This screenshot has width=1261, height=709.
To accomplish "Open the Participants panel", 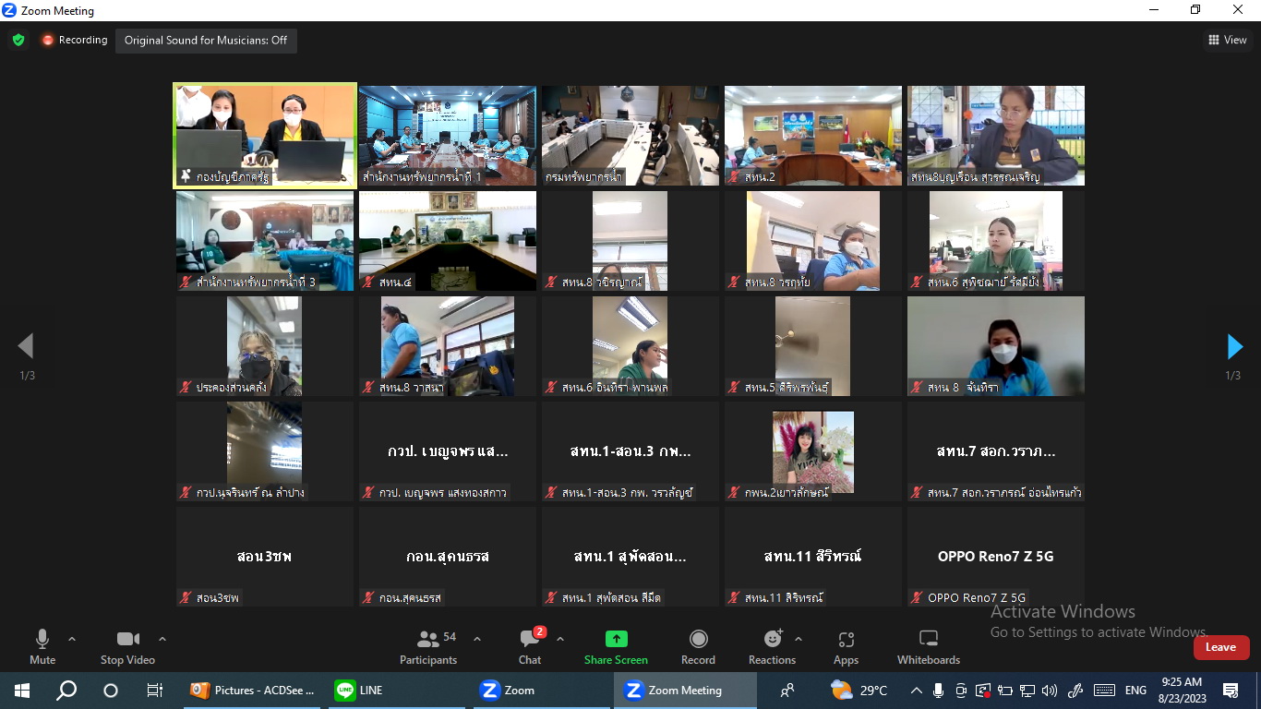I will pos(428,646).
